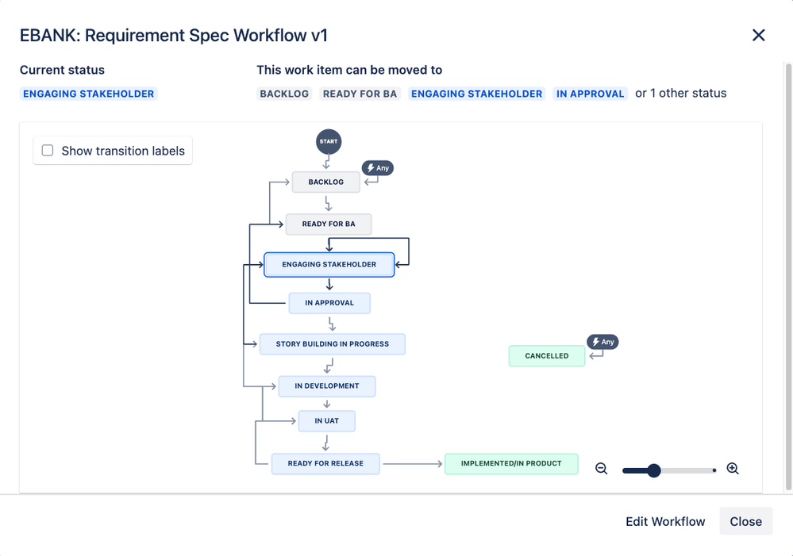Select the BACKLOG status lozenge
Viewport: 793px width, 556px height.
[283, 93]
